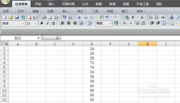Click the print icon in the toolbar
Screen dimensions: 180x103
click(x=44, y=17)
